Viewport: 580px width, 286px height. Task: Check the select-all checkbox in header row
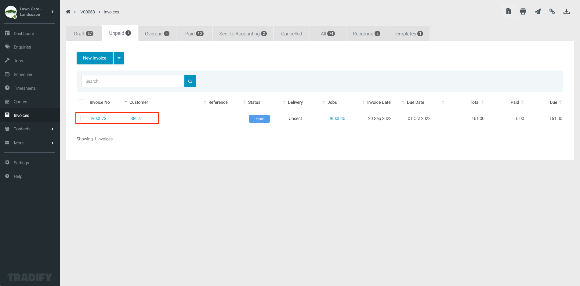click(x=81, y=102)
